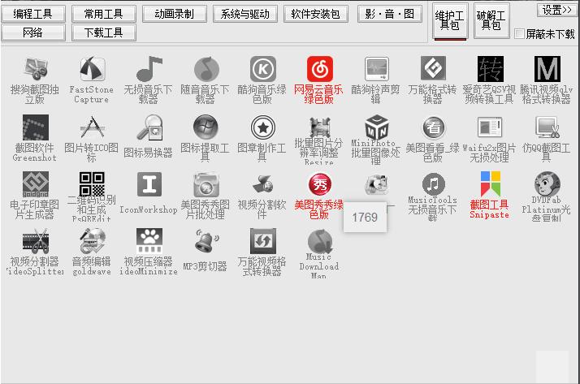
Task: Open MusicTools无损音乐下载
Action: [x=434, y=184]
